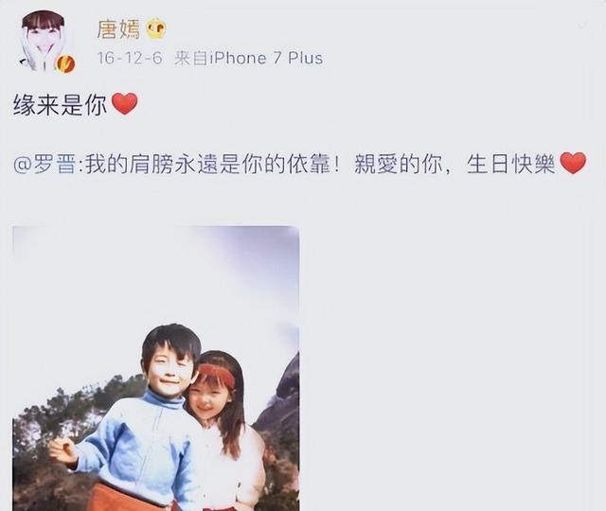Open 唐嫣's profile avatar picture

(44, 41)
